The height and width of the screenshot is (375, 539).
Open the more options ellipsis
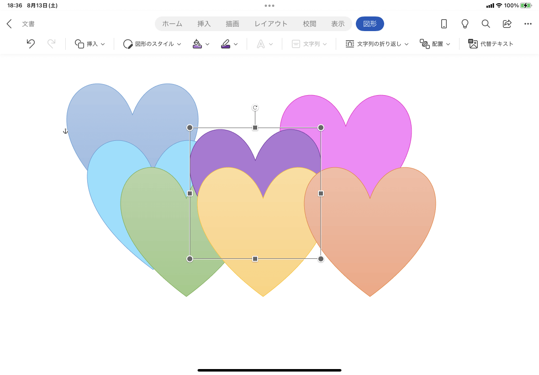coord(528,24)
